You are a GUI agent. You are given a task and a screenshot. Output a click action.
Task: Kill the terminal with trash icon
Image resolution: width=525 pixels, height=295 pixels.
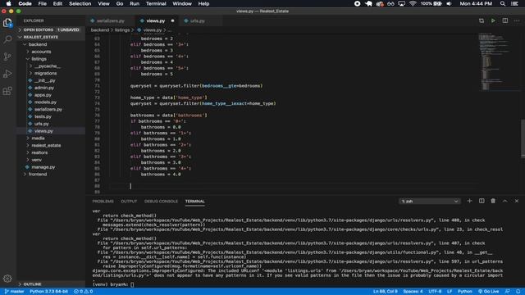click(493, 201)
